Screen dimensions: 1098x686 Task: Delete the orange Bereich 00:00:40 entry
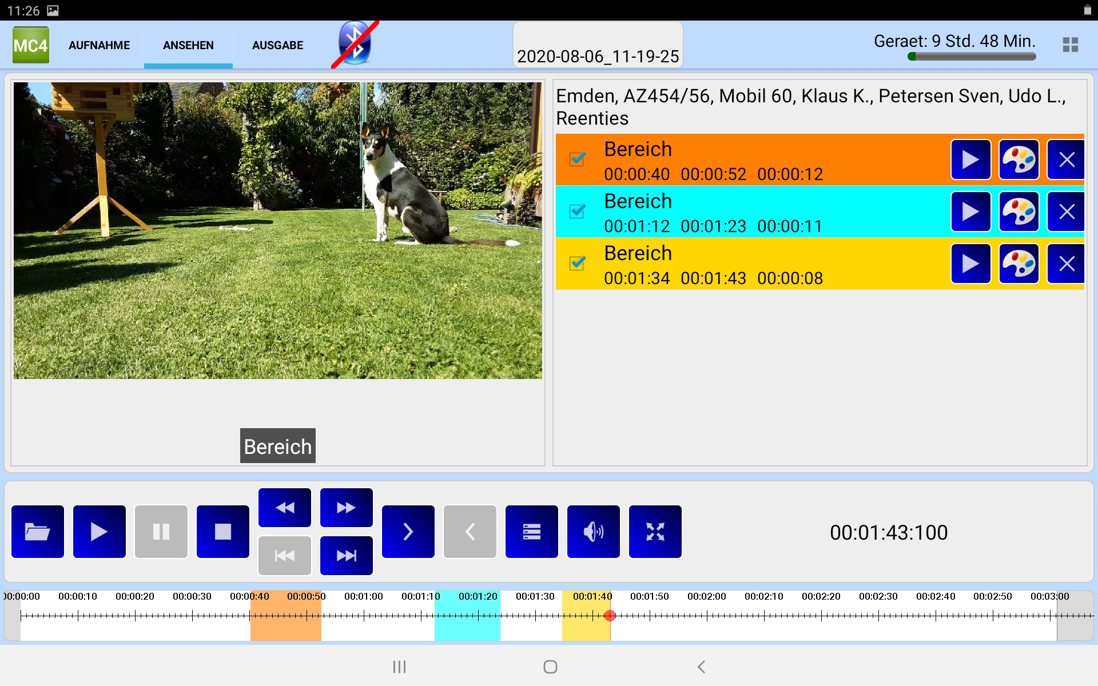point(1066,159)
